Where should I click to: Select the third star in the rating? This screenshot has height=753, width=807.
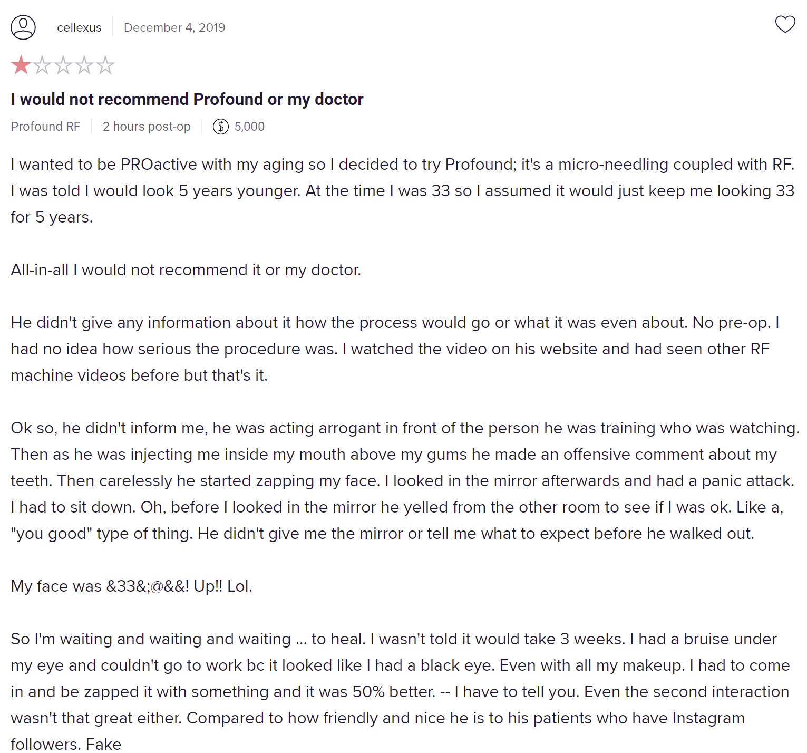(x=63, y=65)
